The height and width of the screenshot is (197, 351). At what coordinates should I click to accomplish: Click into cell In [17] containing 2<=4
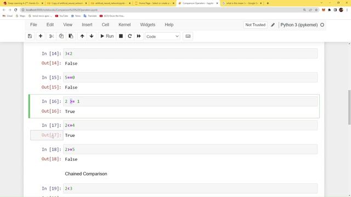point(190,125)
